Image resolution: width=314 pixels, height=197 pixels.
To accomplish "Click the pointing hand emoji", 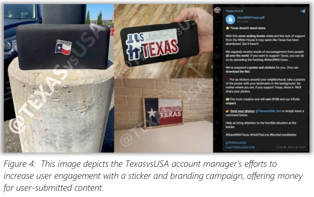I will [x=228, y=111].
